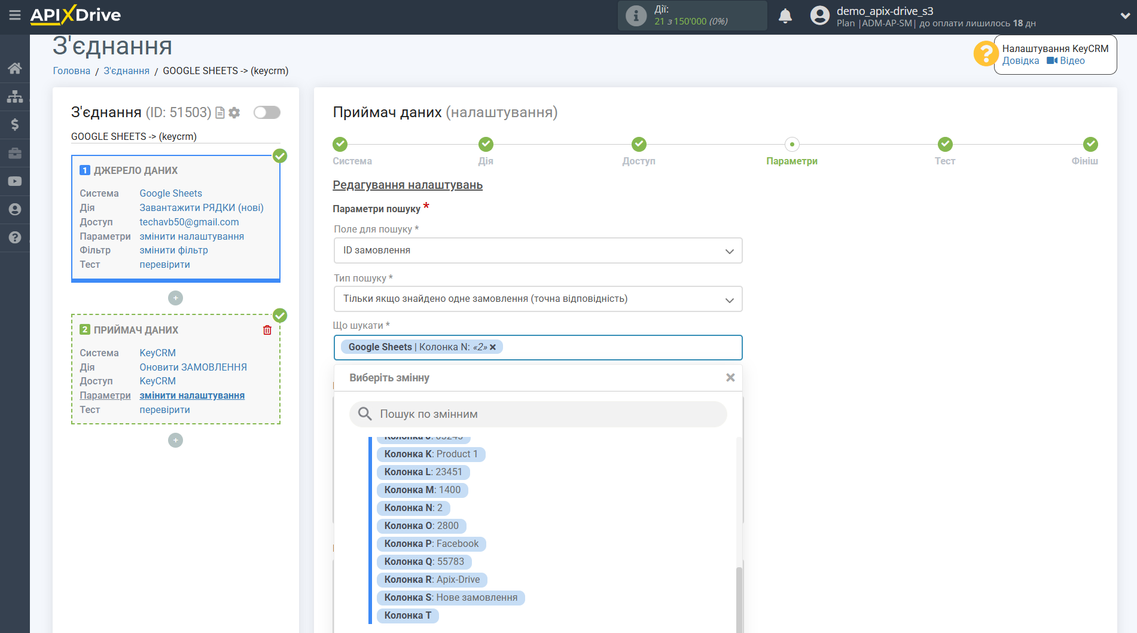This screenshot has width=1137, height=633.
Task: Add step after data receiver block
Action: click(175, 440)
